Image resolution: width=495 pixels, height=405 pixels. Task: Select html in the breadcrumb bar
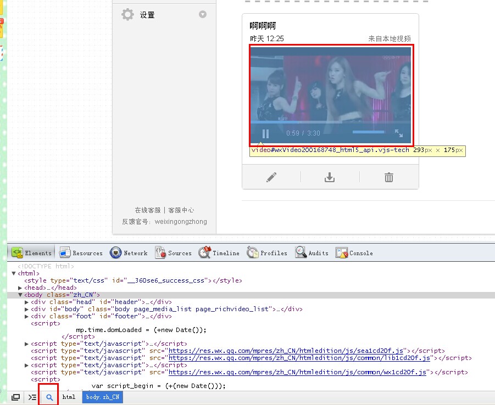[x=69, y=397]
